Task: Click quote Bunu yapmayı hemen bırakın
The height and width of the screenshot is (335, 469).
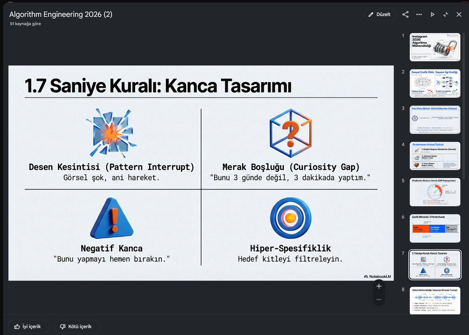Action: [112, 258]
